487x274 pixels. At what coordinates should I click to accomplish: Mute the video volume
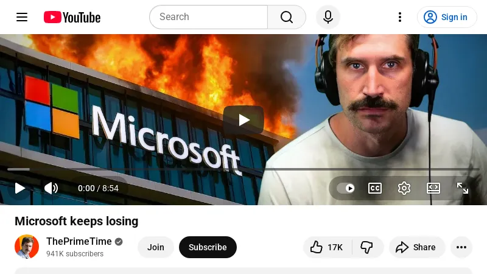[x=51, y=188]
